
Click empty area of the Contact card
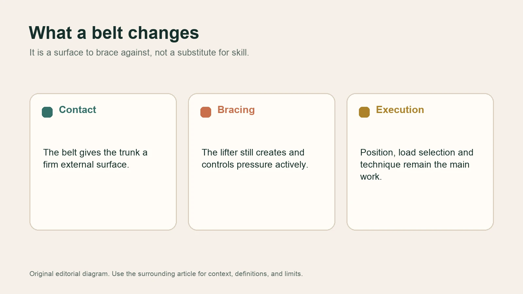tap(103, 199)
